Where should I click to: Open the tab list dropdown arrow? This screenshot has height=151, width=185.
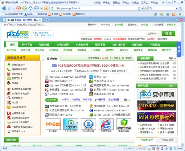(x=177, y=20)
